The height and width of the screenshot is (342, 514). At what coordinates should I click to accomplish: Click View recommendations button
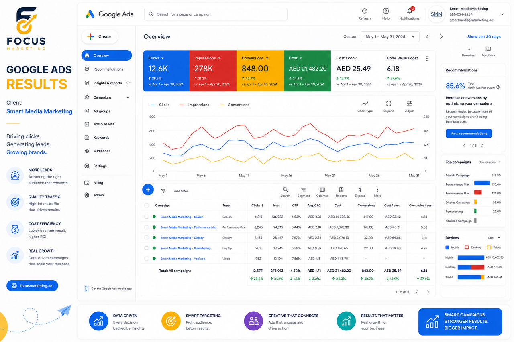pyautogui.click(x=469, y=134)
